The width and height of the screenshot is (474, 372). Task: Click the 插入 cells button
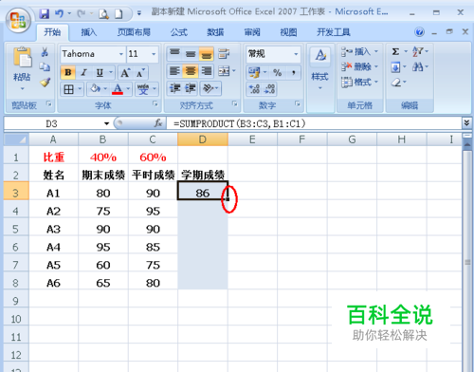[x=359, y=51]
